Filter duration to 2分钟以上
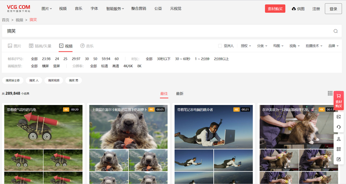The width and height of the screenshot is (346, 184). click(222, 59)
